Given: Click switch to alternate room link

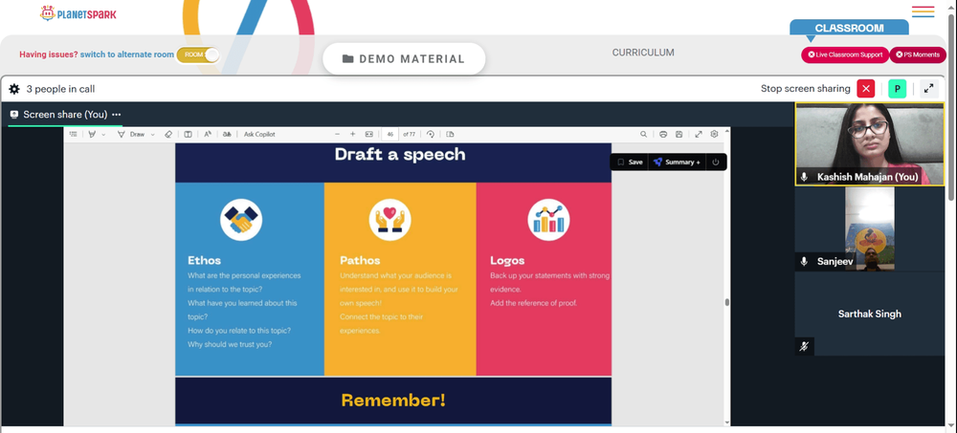Looking at the screenshot, I should 127,54.
